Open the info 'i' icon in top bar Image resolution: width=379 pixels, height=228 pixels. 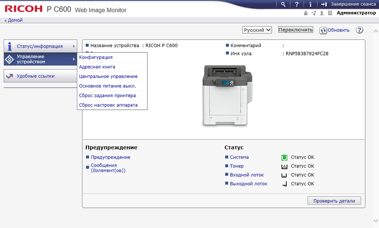(x=311, y=4)
